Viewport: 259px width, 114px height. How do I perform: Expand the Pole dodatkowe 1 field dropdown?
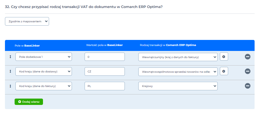tap(44, 57)
